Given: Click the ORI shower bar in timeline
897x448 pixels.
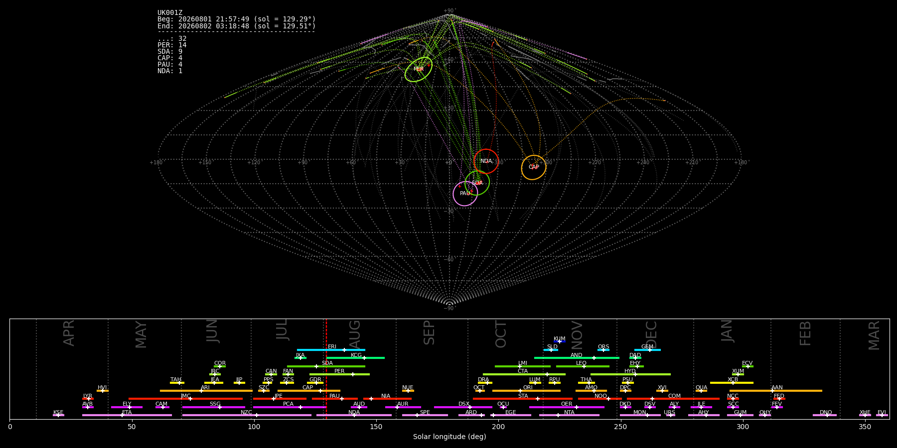Looking at the screenshot, I should [x=526, y=391].
